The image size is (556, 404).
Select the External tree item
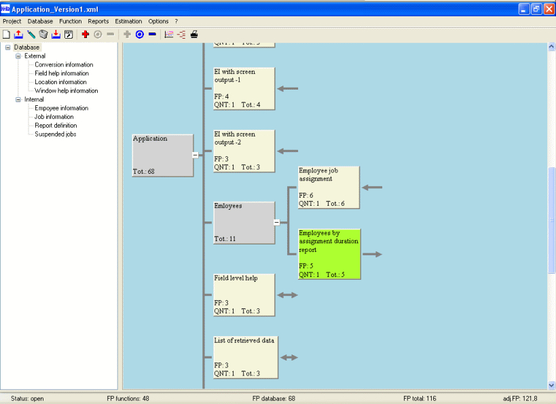point(35,56)
